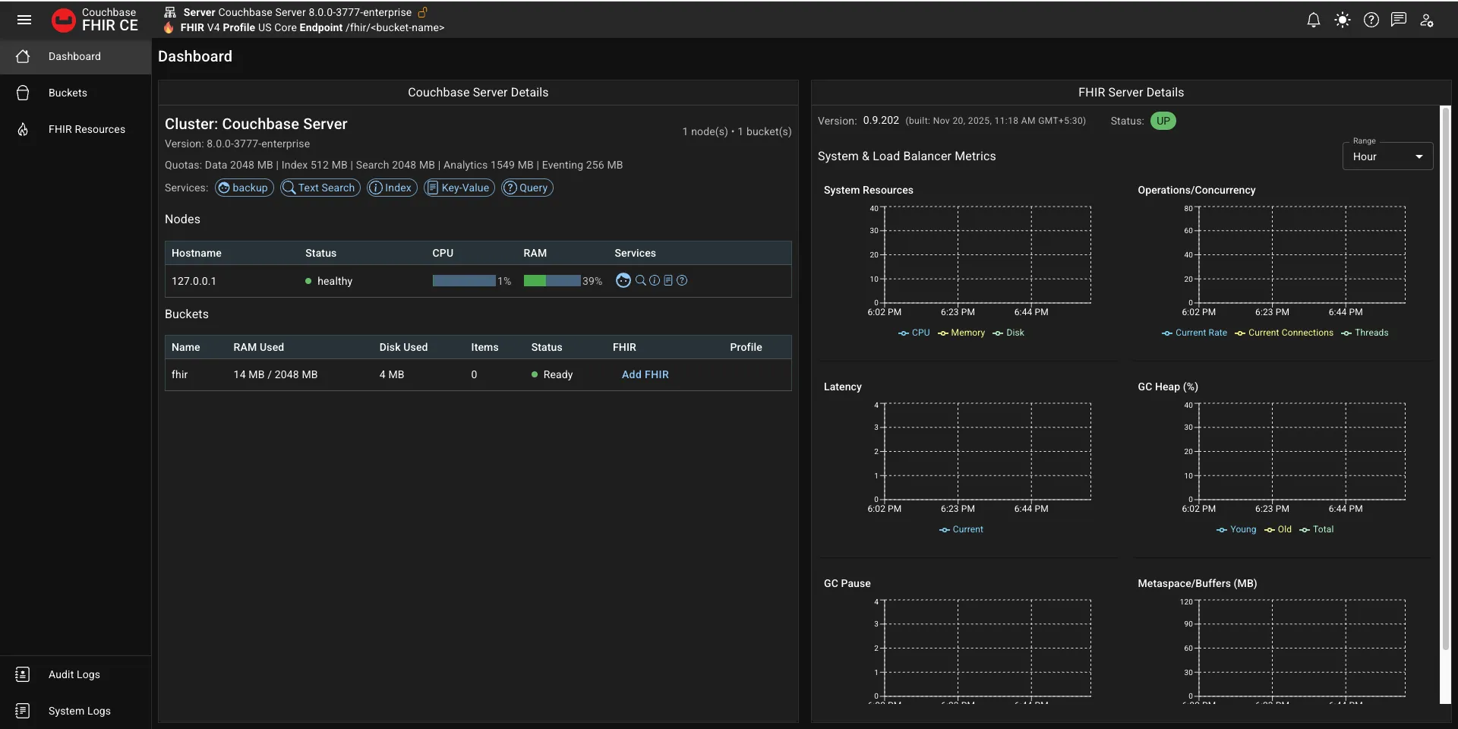Open the help question-mark icon in header
This screenshot has width=1458, height=729.
pos(1371,20)
